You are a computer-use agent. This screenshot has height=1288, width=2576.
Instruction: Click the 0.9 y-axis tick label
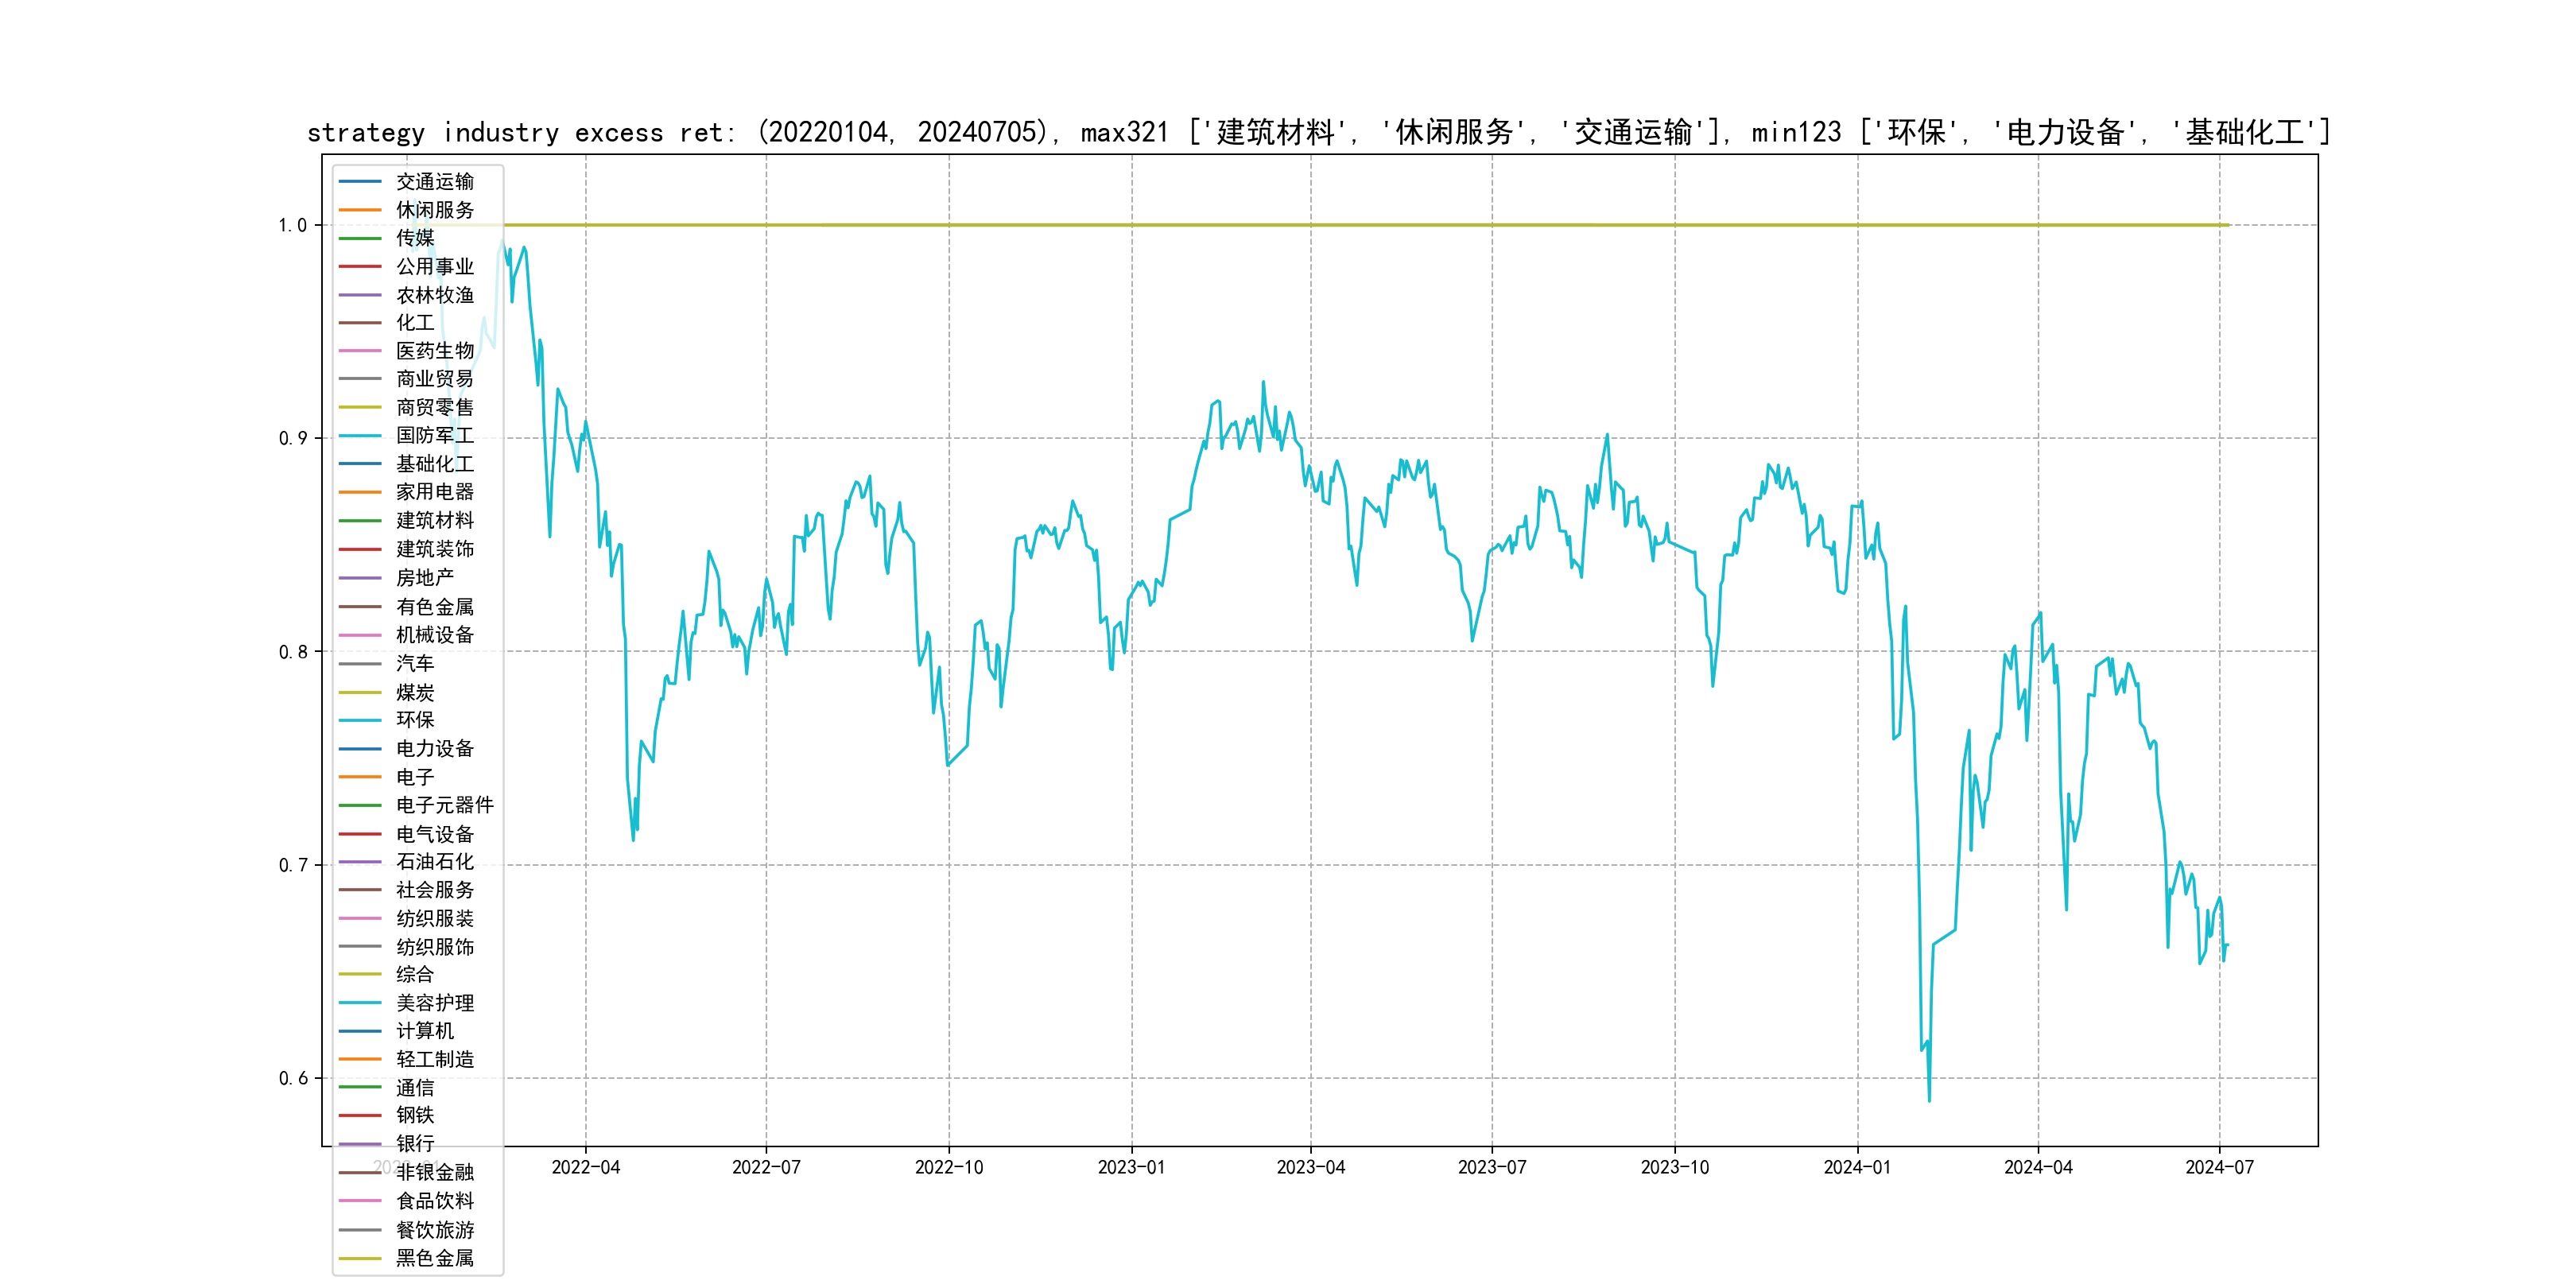pos(292,439)
